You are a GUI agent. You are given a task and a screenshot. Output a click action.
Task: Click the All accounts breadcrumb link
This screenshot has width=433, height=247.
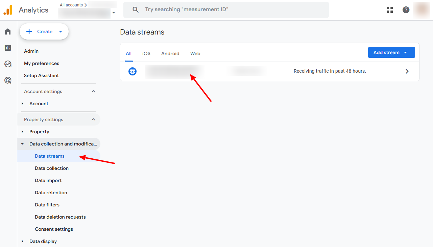(x=71, y=5)
